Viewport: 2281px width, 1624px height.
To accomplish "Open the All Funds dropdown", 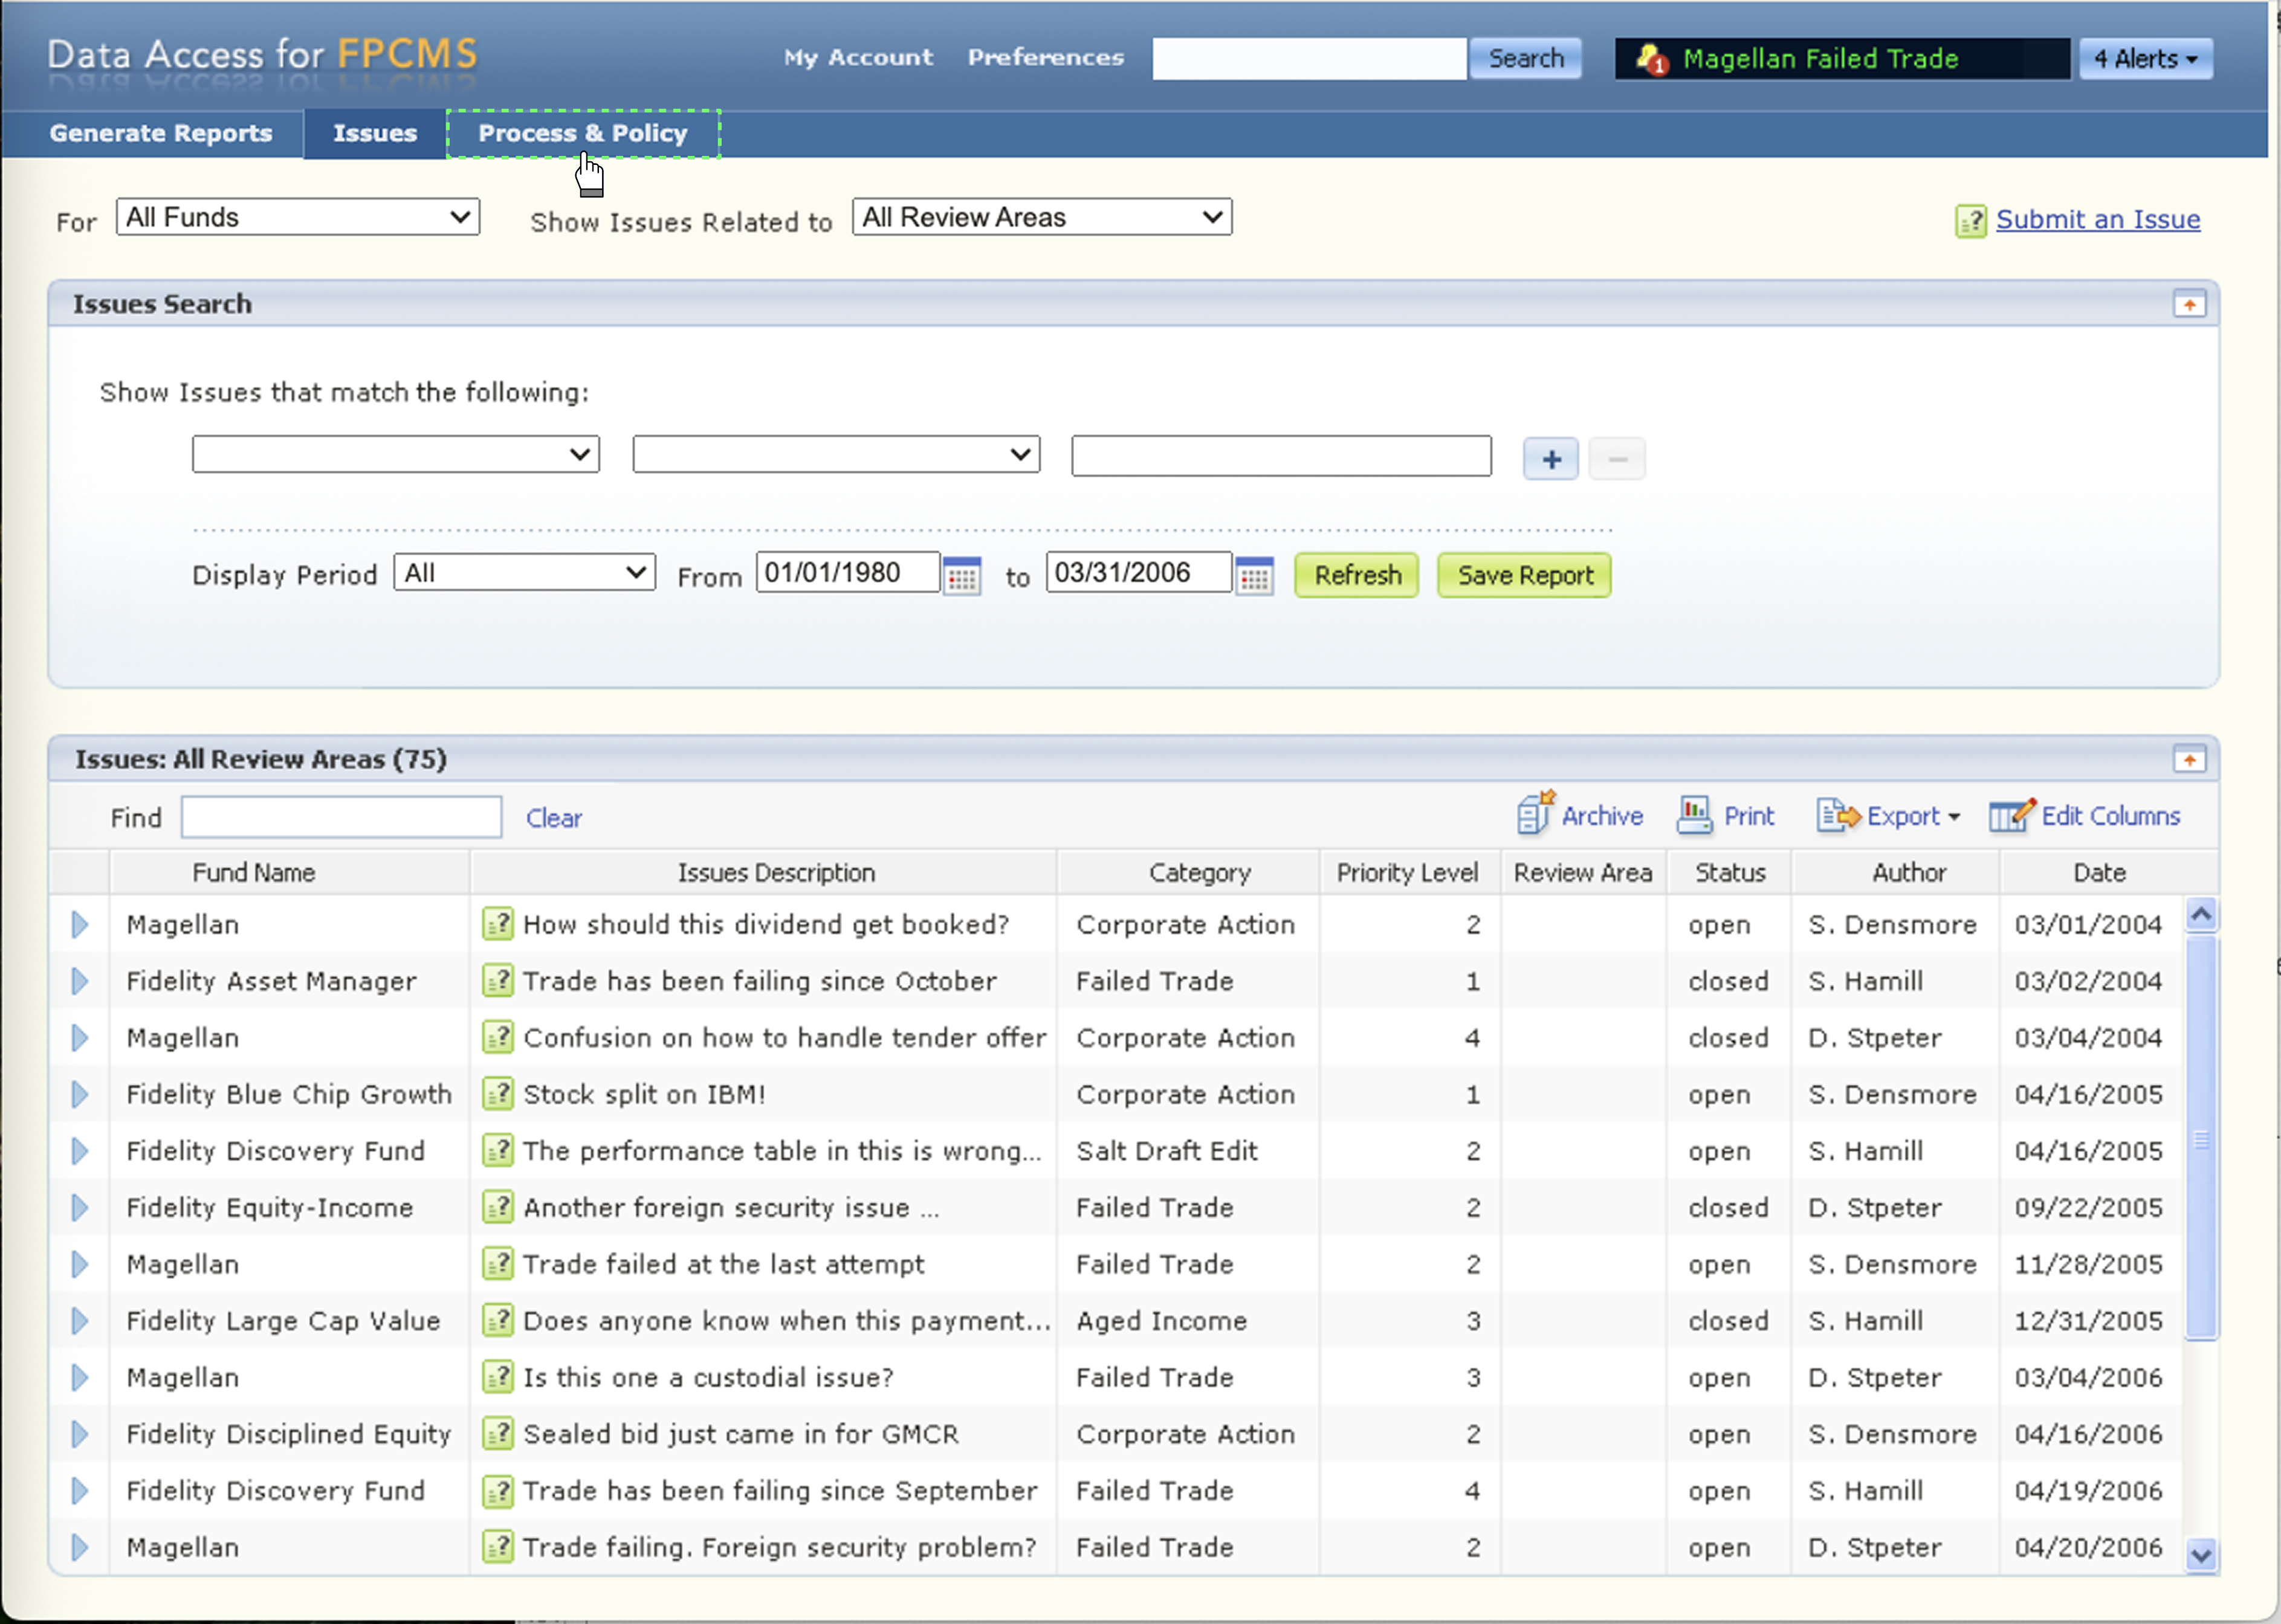I will (x=297, y=217).
